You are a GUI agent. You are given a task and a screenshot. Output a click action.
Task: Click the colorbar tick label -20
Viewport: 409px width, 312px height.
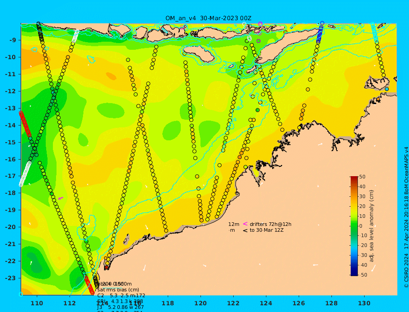(363, 246)
